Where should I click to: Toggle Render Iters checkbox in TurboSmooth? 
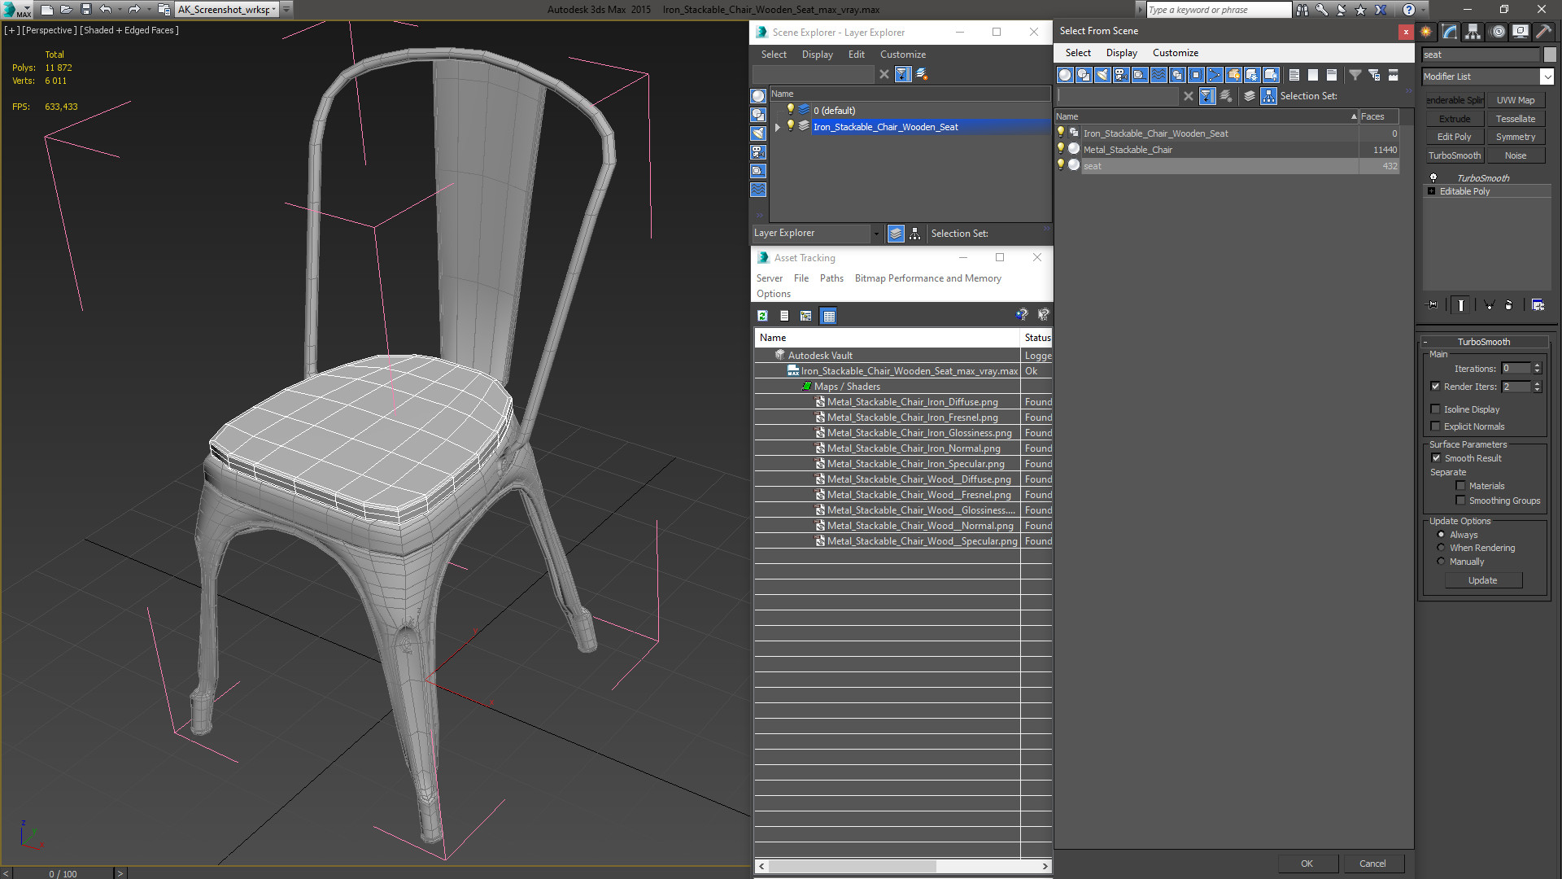click(x=1435, y=387)
